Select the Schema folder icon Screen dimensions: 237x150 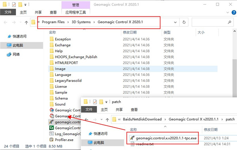click(x=51, y=98)
